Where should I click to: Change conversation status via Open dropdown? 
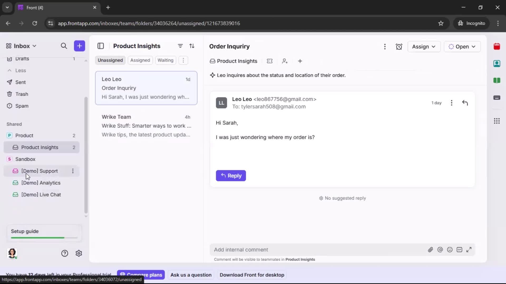click(463, 47)
